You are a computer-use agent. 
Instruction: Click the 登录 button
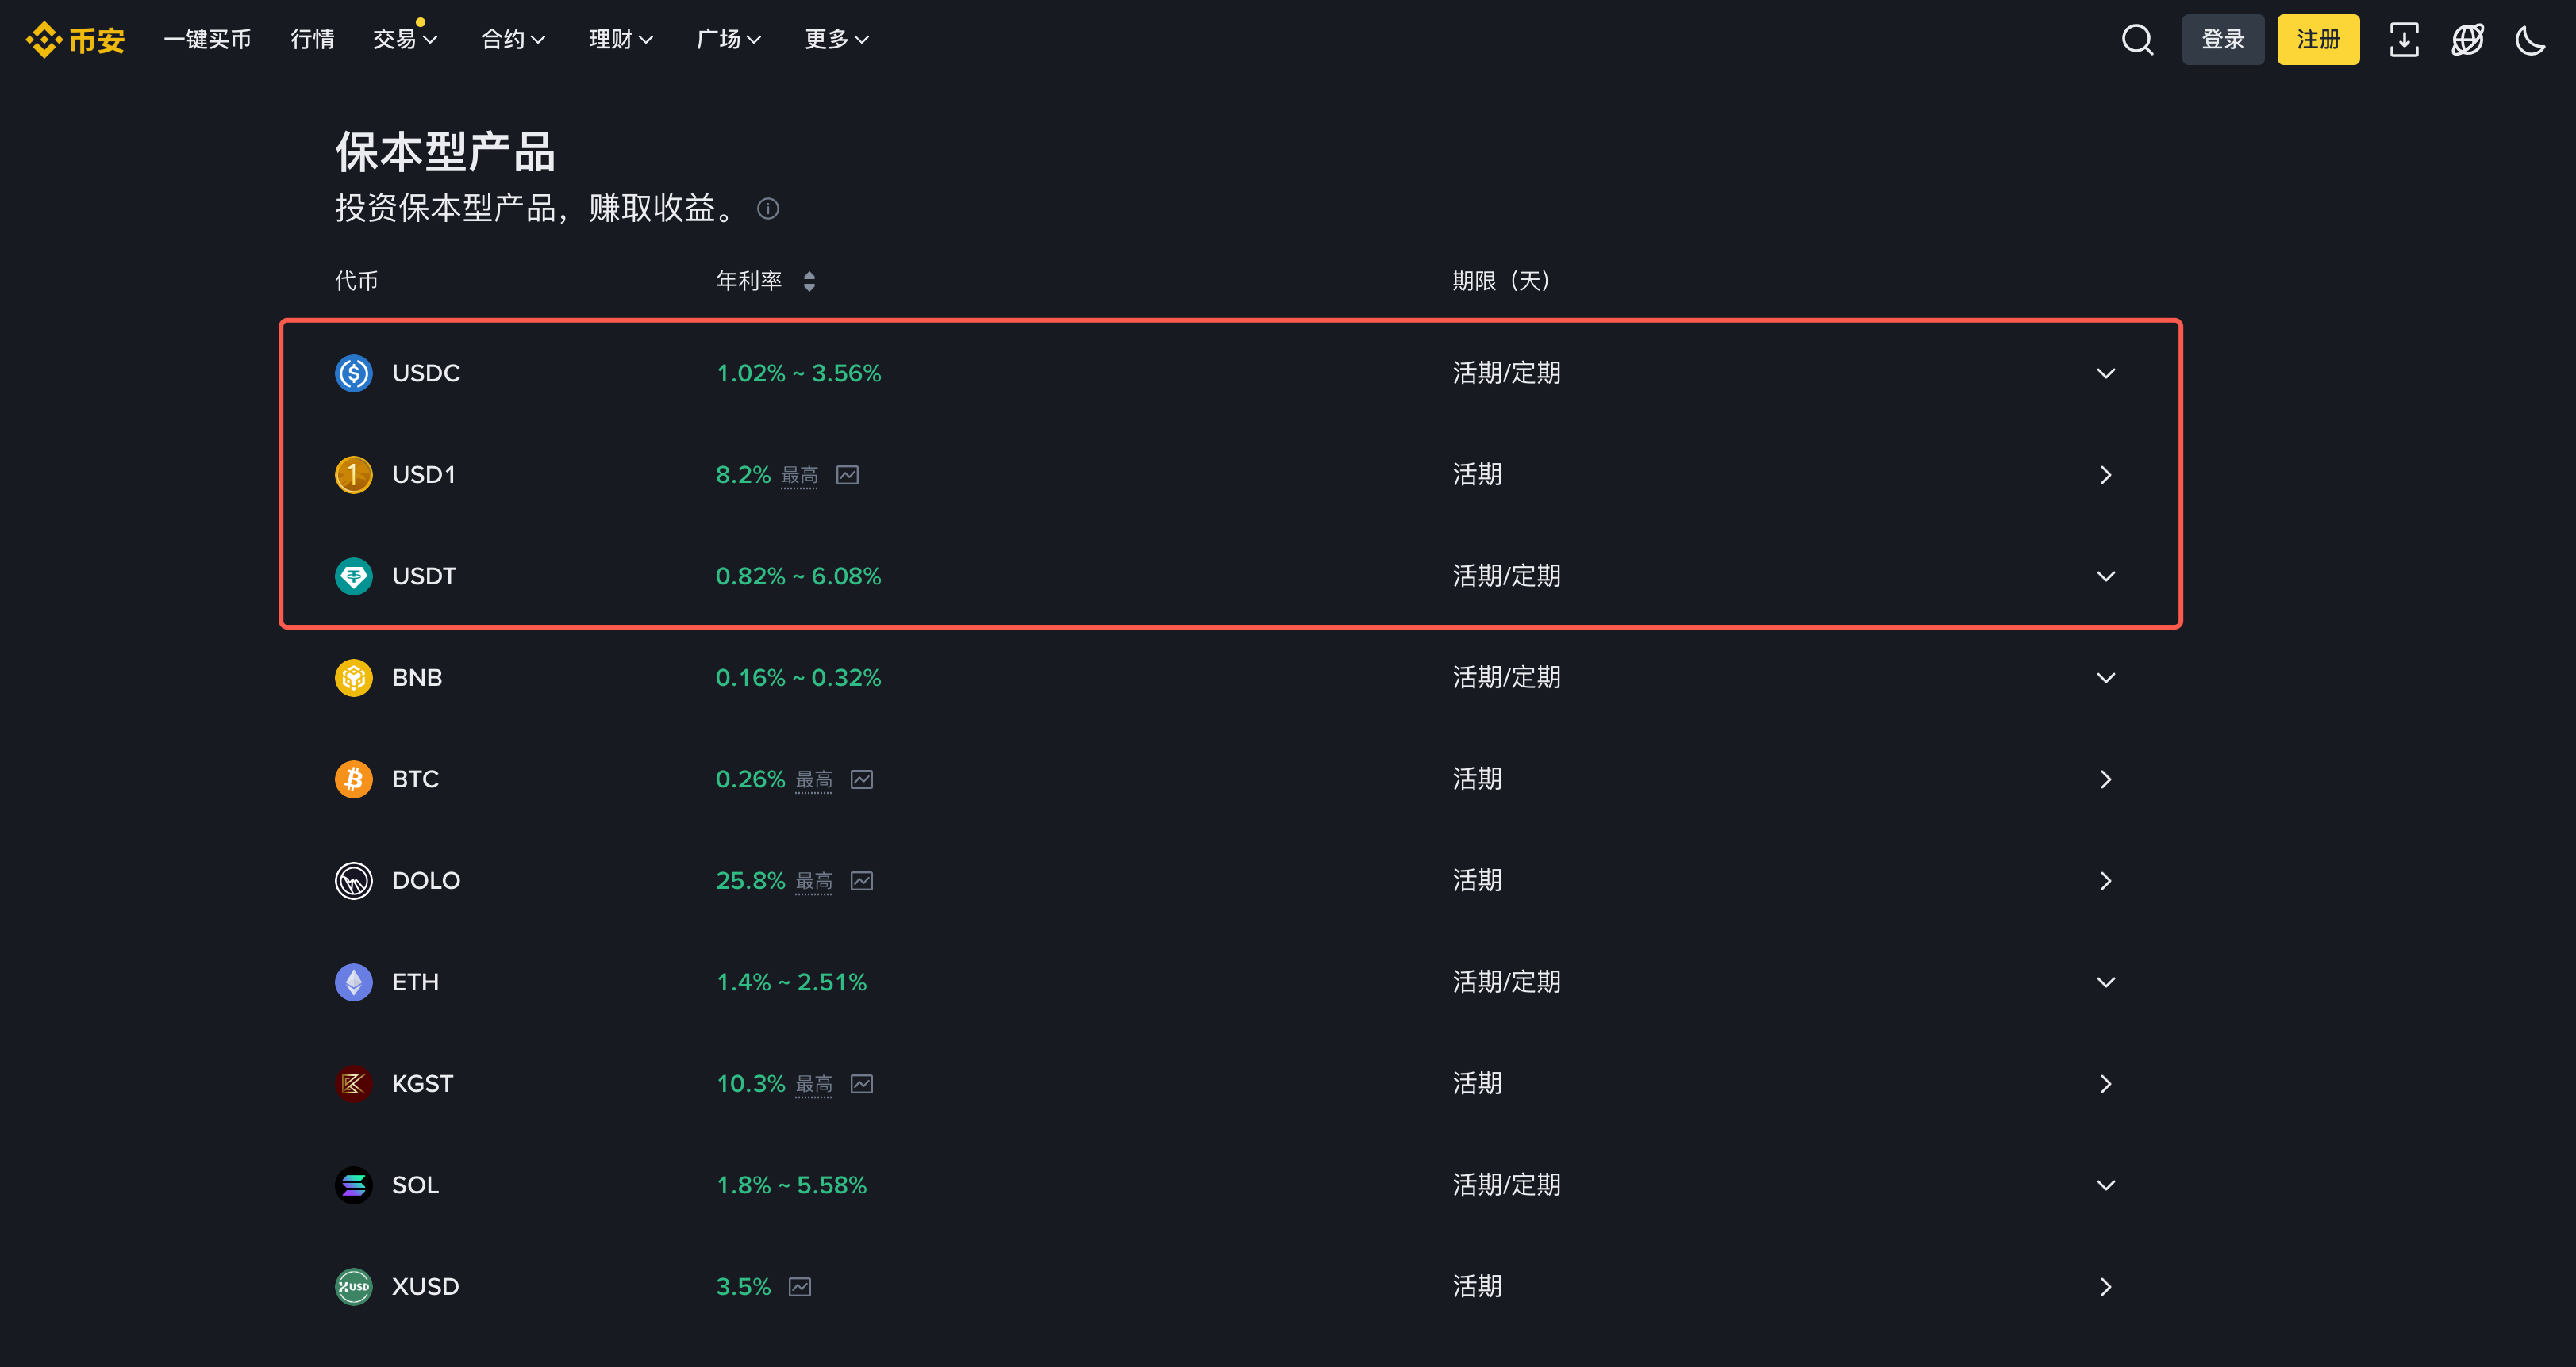pos(2223,39)
